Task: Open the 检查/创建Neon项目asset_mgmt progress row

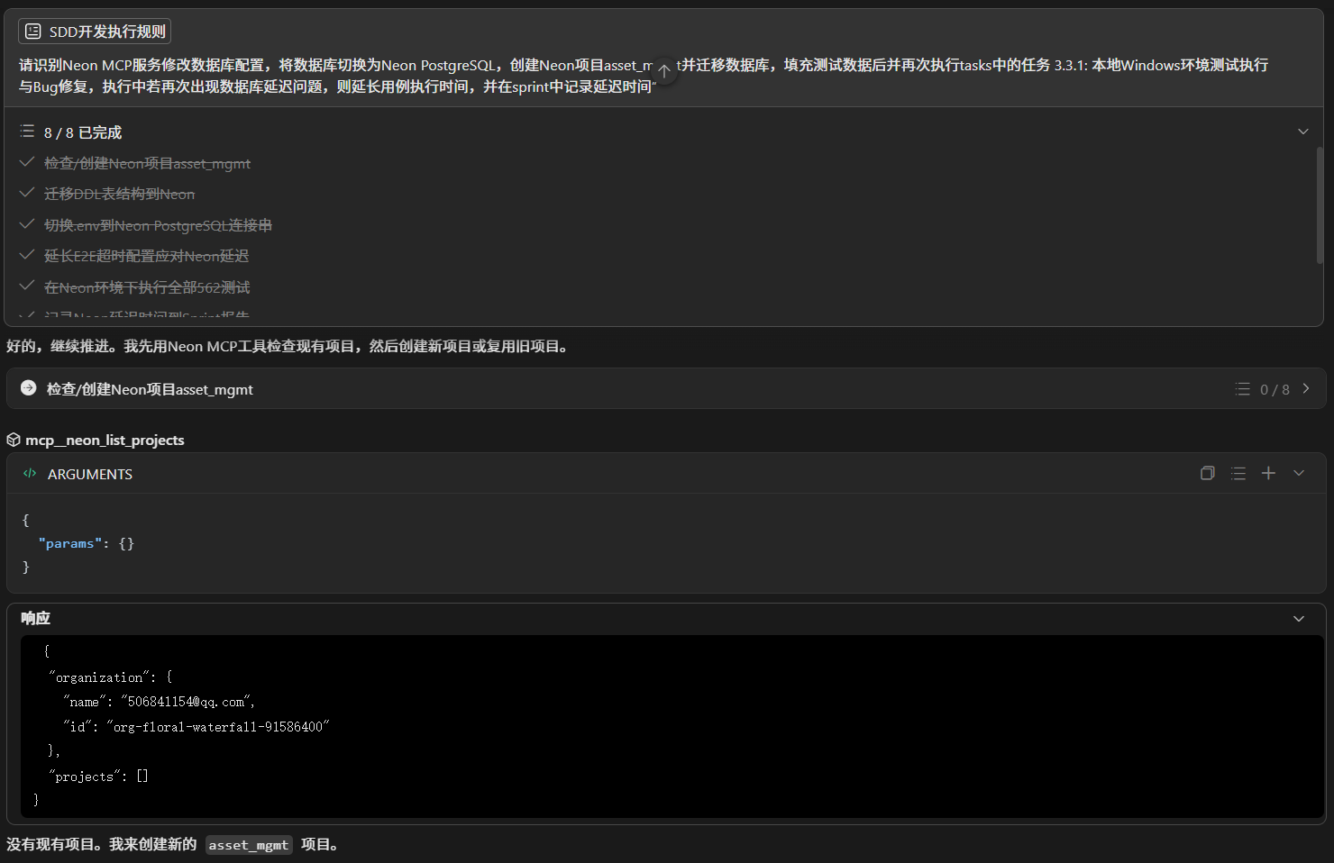Action: (666, 388)
